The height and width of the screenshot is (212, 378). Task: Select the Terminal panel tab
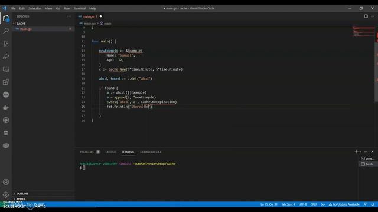[128, 152]
